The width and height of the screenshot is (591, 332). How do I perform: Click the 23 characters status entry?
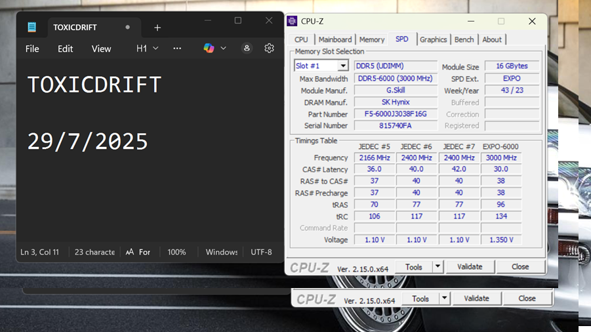(x=94, y=252)
